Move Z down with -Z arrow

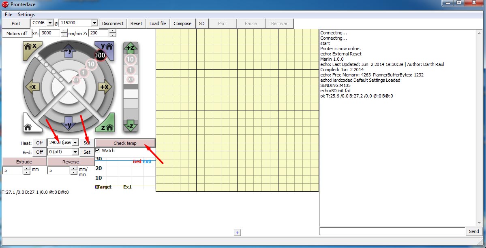[131, 126]
